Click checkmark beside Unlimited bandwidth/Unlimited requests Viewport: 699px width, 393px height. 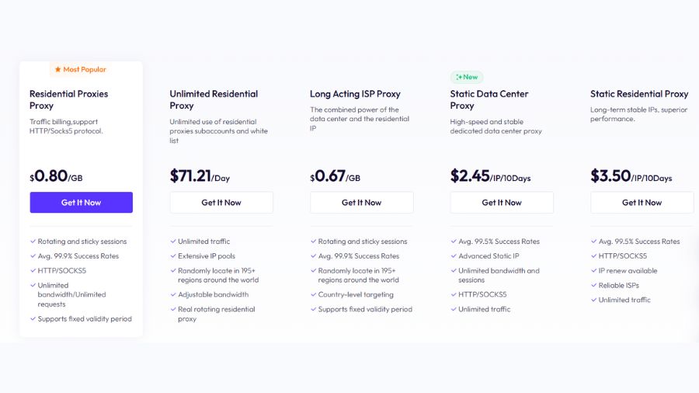(x=33, y=285)
